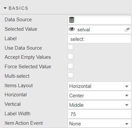Open the Vertical dropdown showing Middle
Image resolution: width=132 pixels, height=128 pixels.
coord(99,105)
